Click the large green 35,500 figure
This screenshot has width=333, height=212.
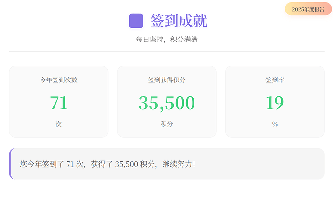pos(166,103)
